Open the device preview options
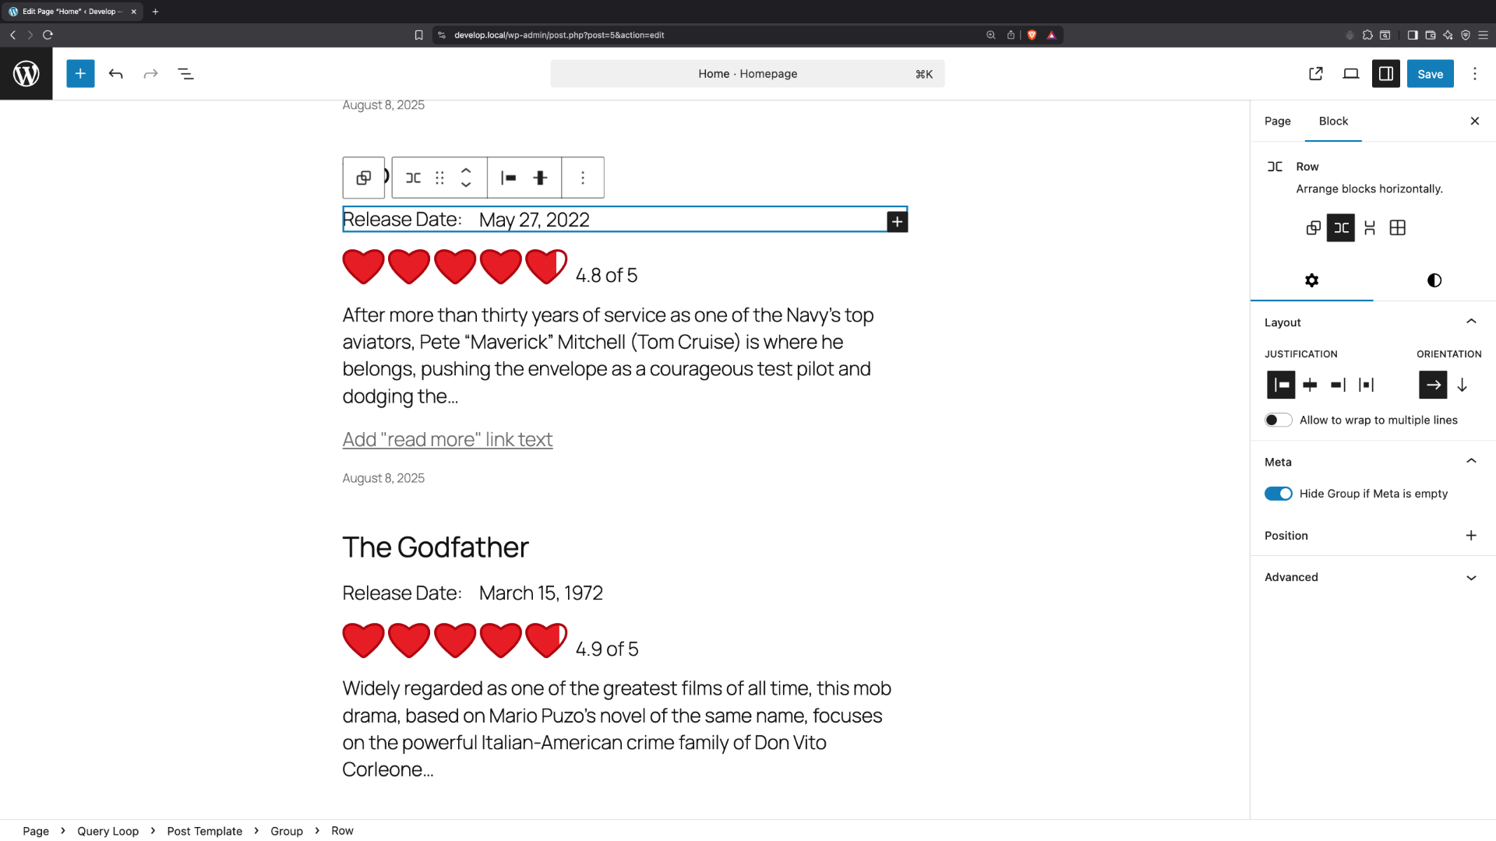This screenshot has width=1496, height=841. coord(1351,73)
